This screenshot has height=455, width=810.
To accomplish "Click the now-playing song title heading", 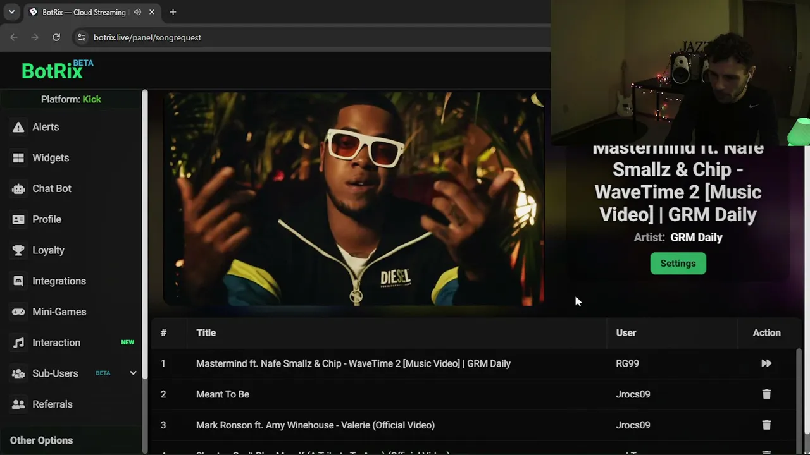I will (x=678, y=181).
